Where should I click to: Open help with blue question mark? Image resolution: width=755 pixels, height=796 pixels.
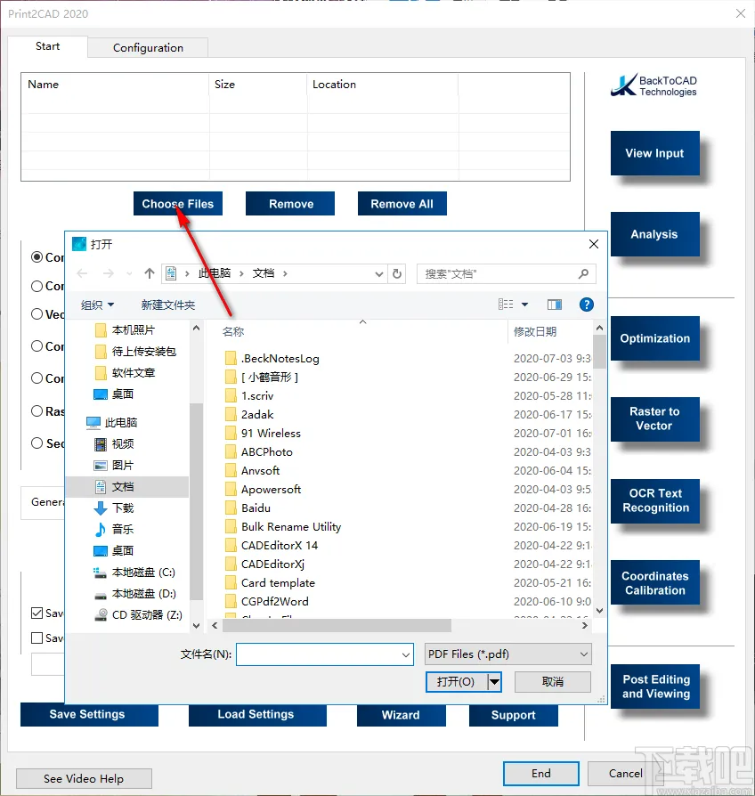coord(587,305)
